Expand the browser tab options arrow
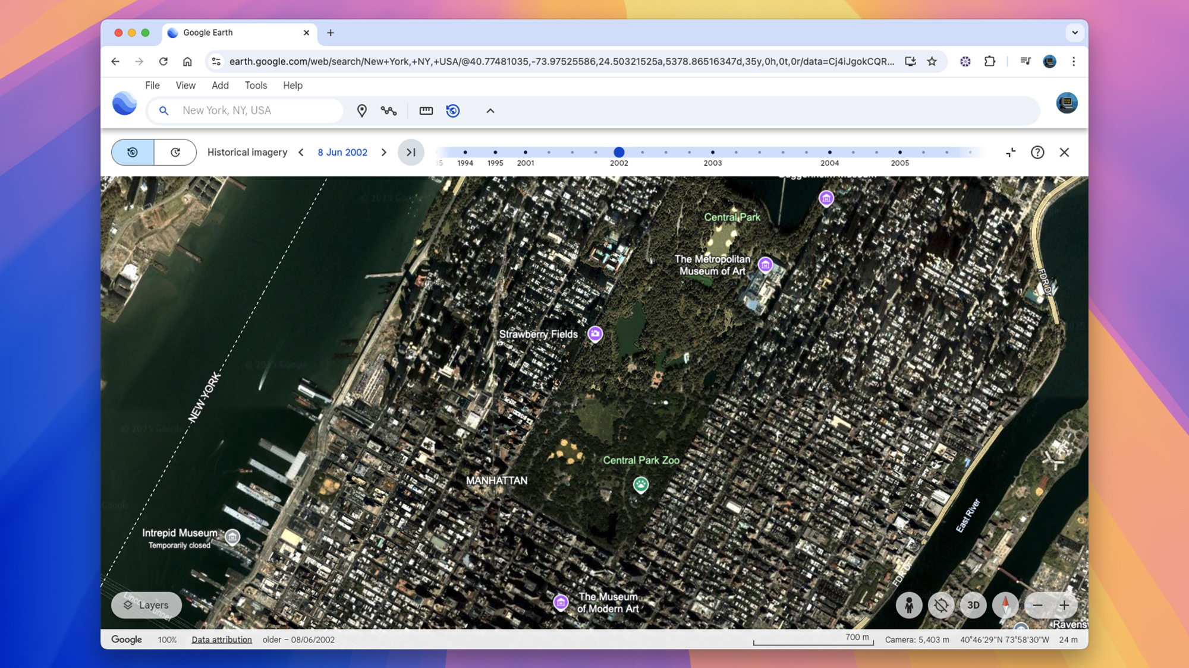 (1074, 33)
